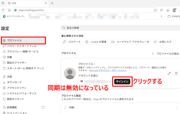Open プライバシー/検索/サービス settings
The height and width of the screenshot is (114, 180).
pos(20,51)
